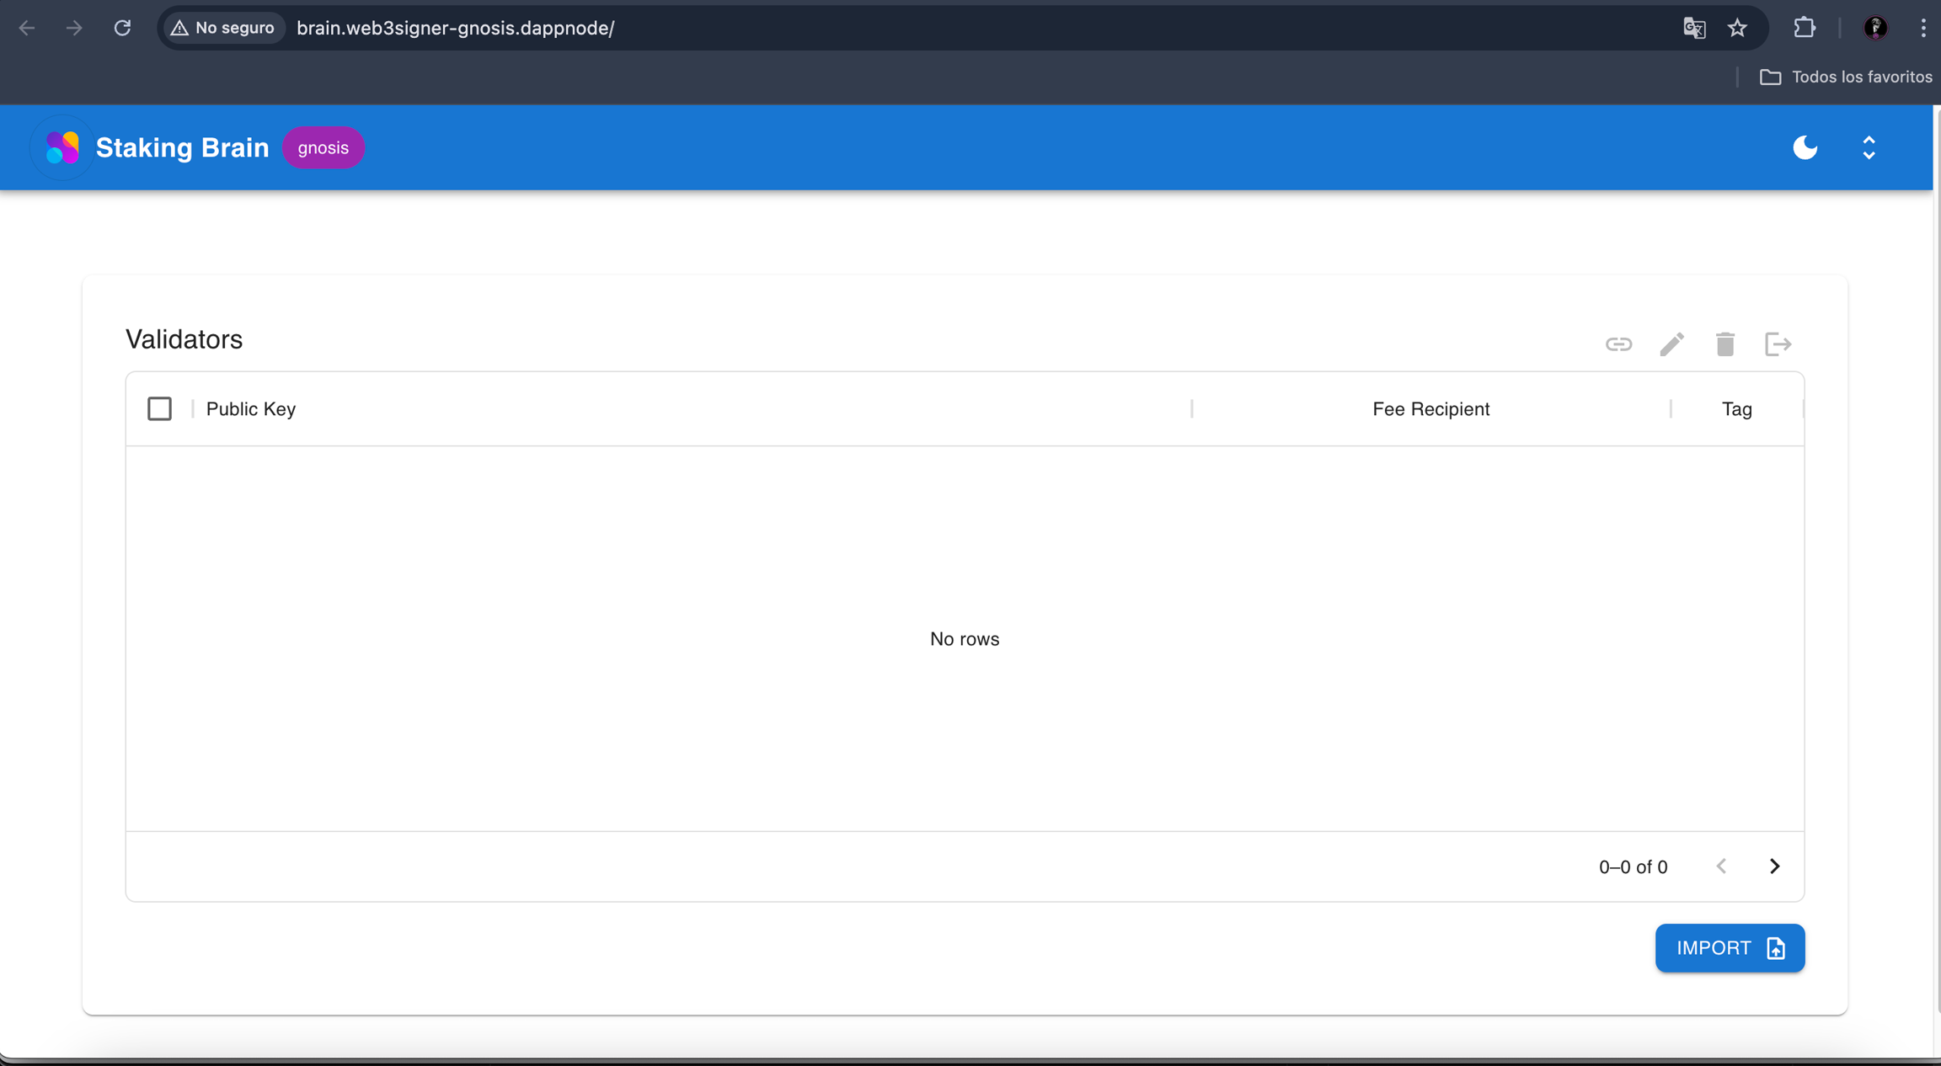Expand the up-down chevron in header bar
The width and height of the screenshot is (1941, 1066).
tap(1869, 147)
